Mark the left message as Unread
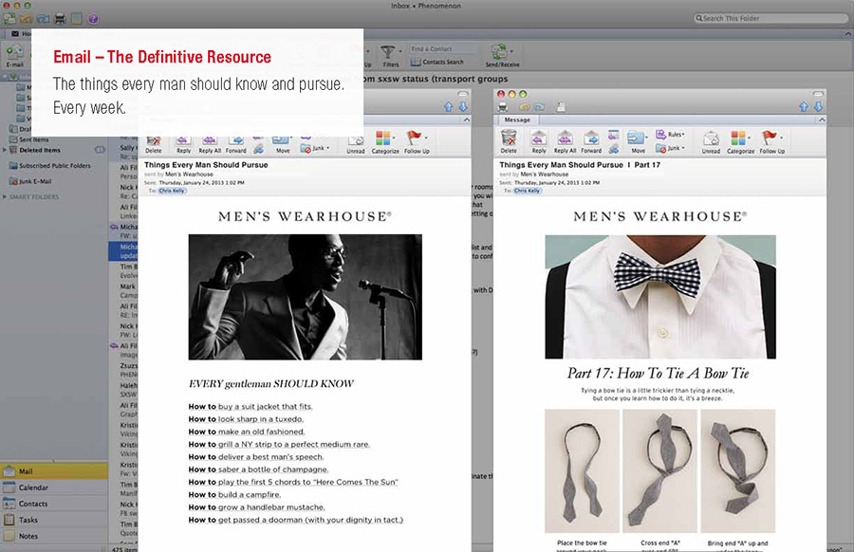 point(356,144)
